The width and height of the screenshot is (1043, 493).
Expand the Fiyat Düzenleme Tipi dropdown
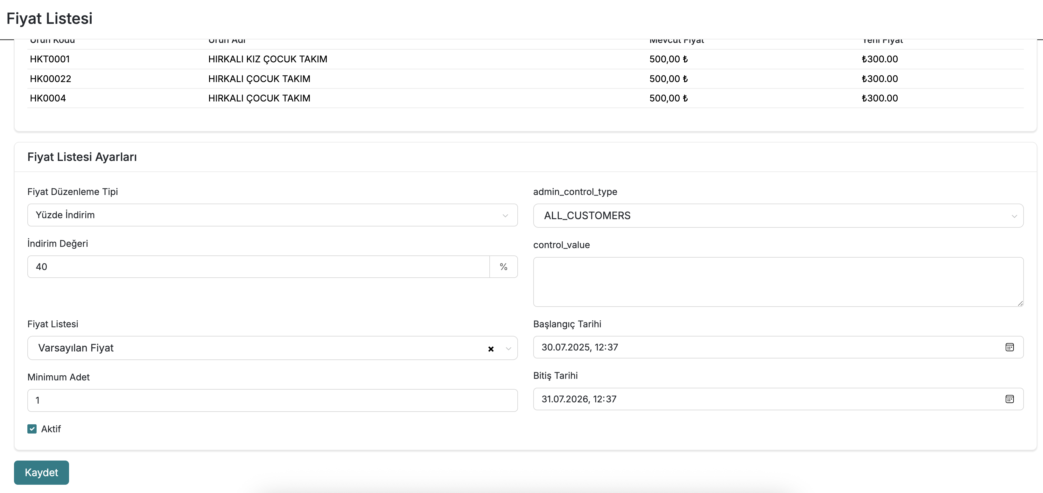(272, 215)
